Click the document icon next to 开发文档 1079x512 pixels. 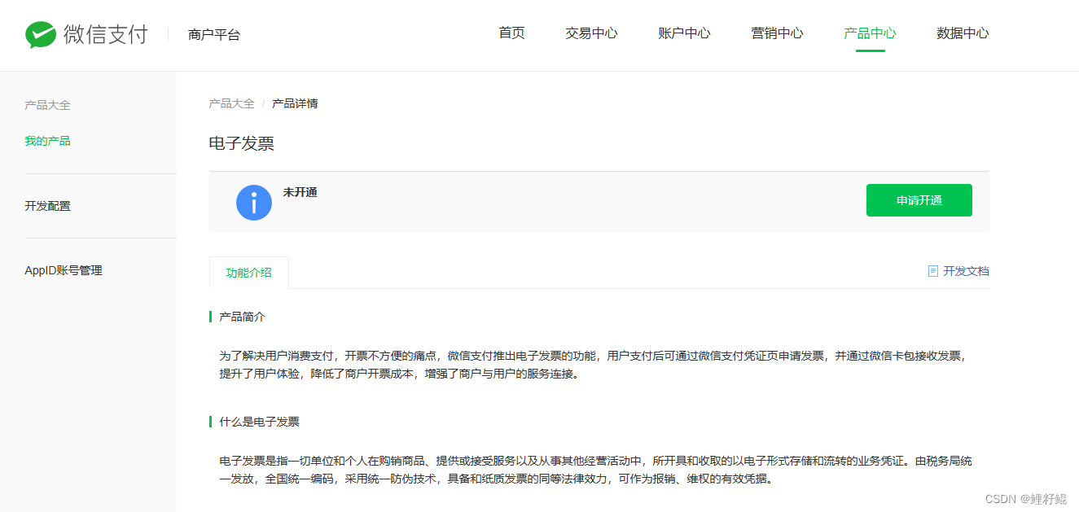(x=933, y=271)
